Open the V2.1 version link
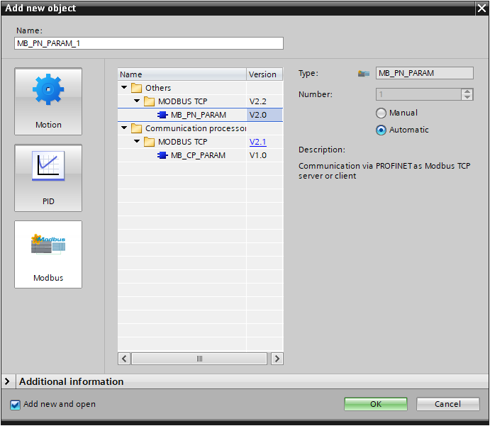 (x=257, y=142)
